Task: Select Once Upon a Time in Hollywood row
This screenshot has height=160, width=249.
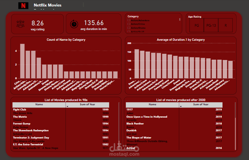Action: [x=174, y=117]
